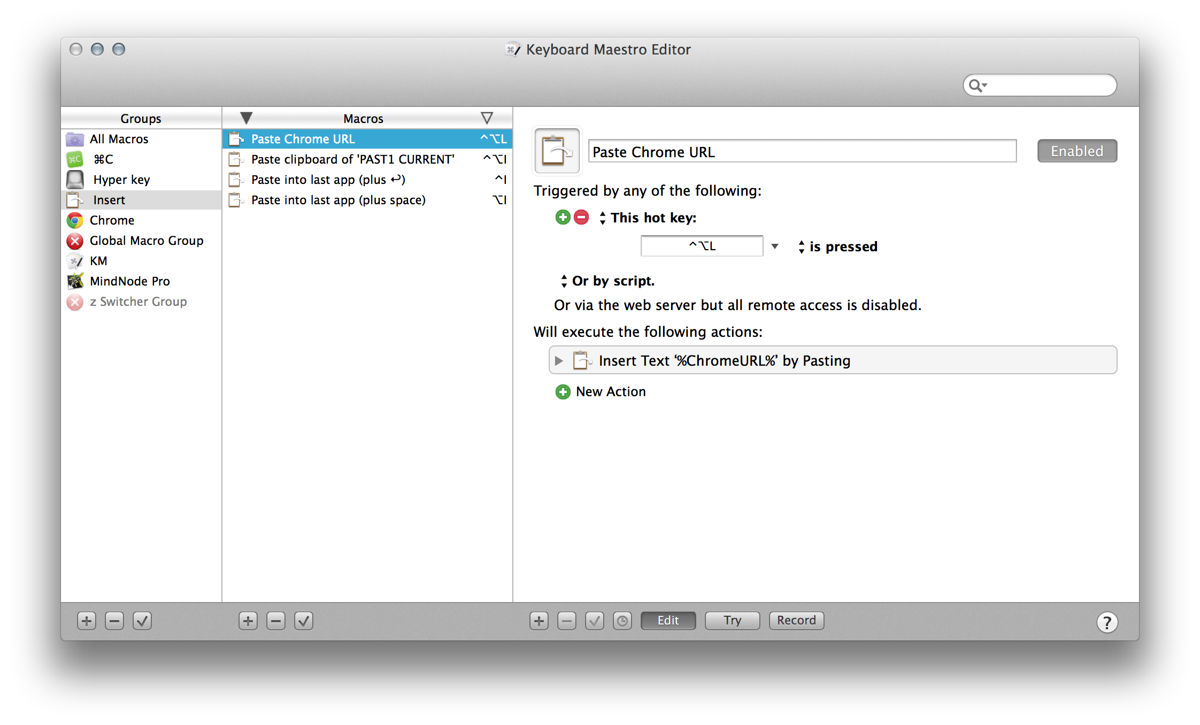This screenshot has height=725, width=1200.
Task: Click the macro clipboard icon thumbnail
Action: point(557,151)
